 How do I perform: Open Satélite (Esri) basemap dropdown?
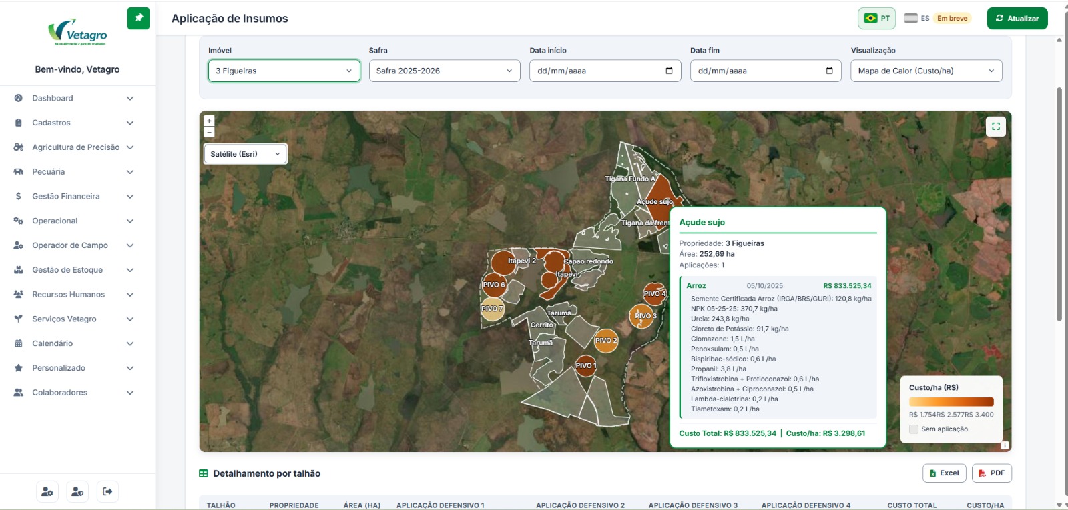245,154
